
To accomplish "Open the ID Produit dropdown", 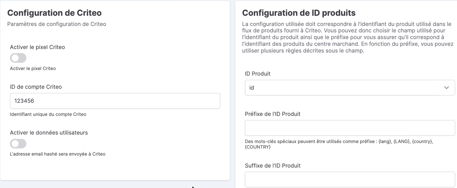I will coord(350,88).
